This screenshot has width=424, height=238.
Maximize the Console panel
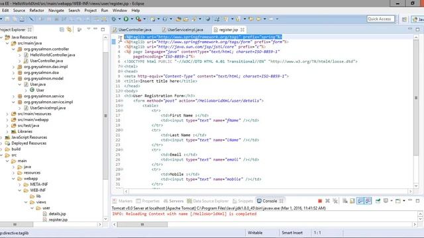pyautogui.click(x=417, y=201)
